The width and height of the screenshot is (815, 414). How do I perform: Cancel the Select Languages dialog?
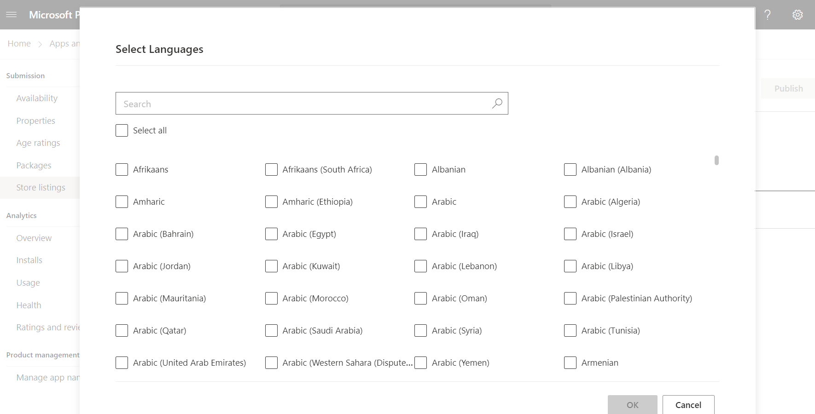[x=688, y=405]
